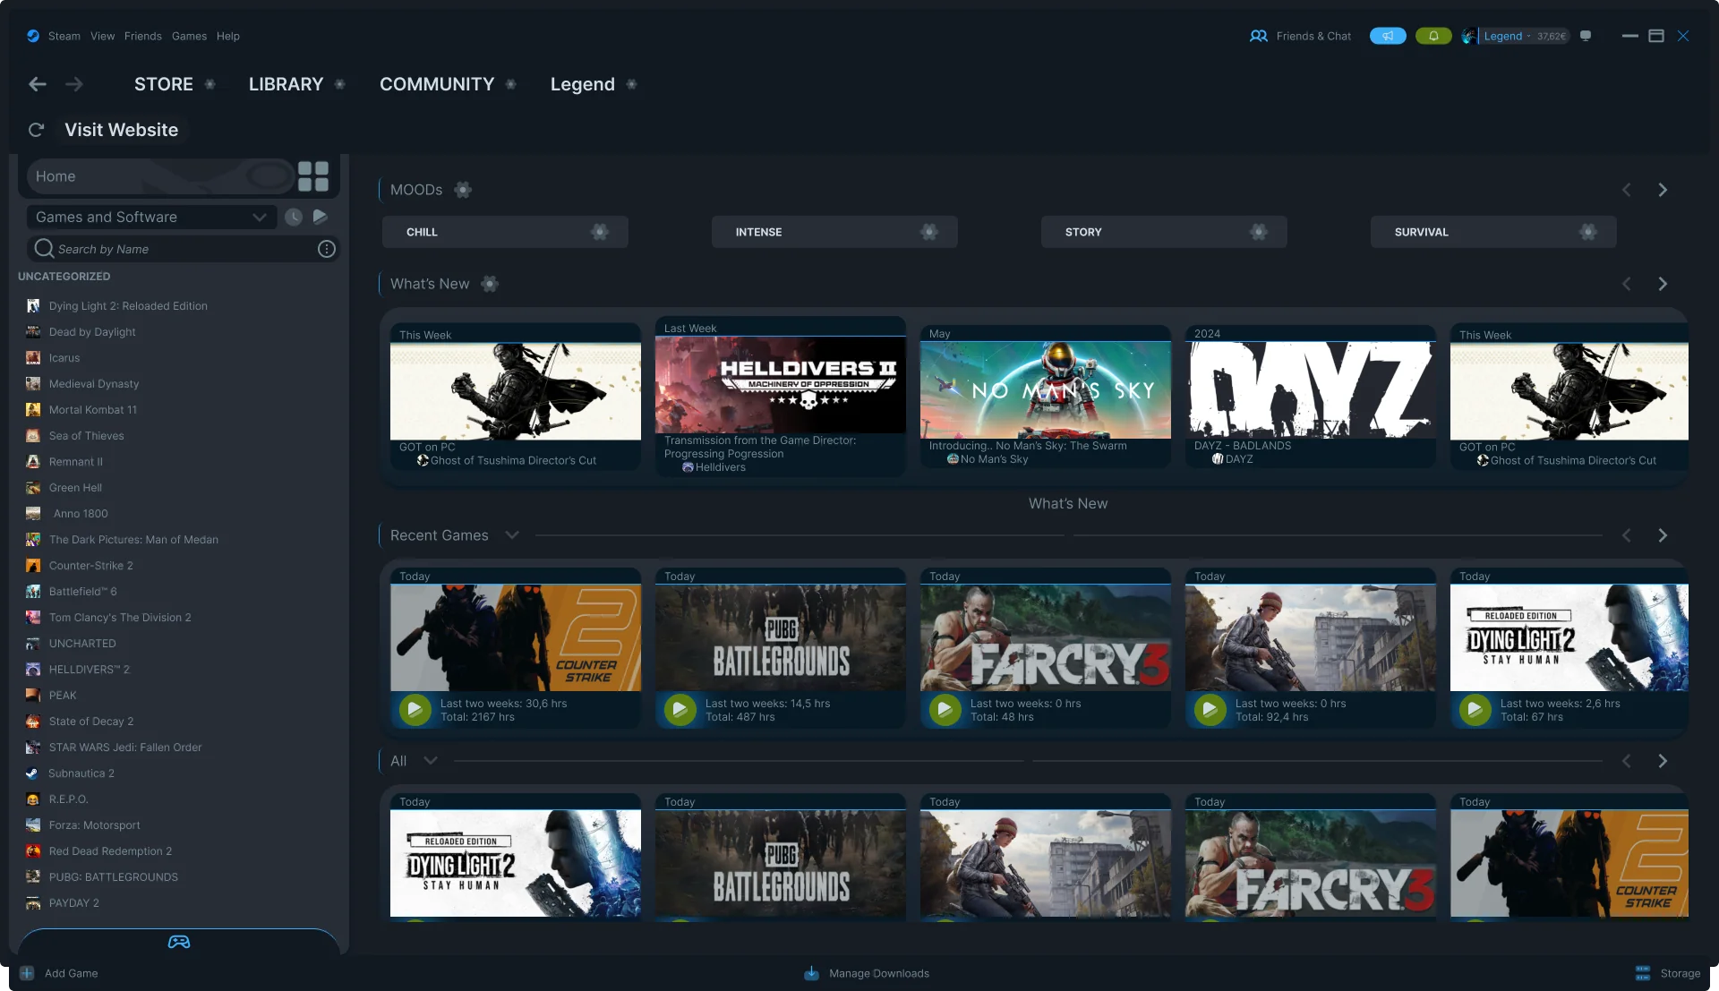
Task: Play PUBG Battlegrounds via its green play button
Action: (680, 710)
